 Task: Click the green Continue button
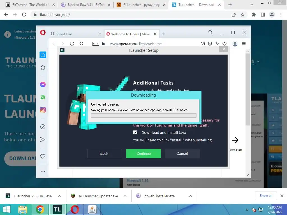pos(143,153)
